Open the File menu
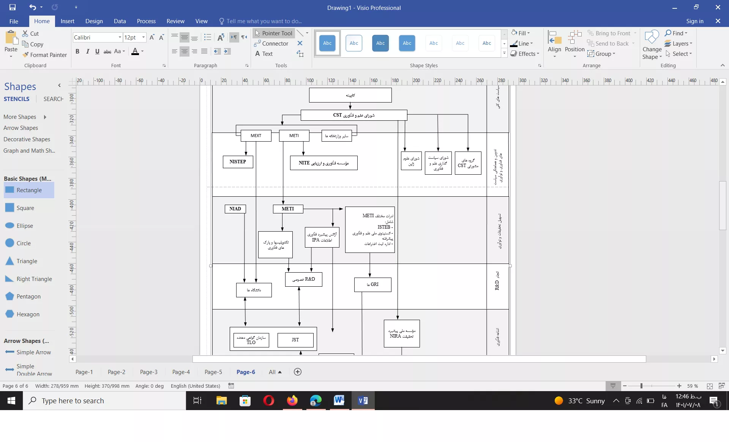The height and width of the screenshot is (442, 729). pyautogui.click(x=14, y=21)
